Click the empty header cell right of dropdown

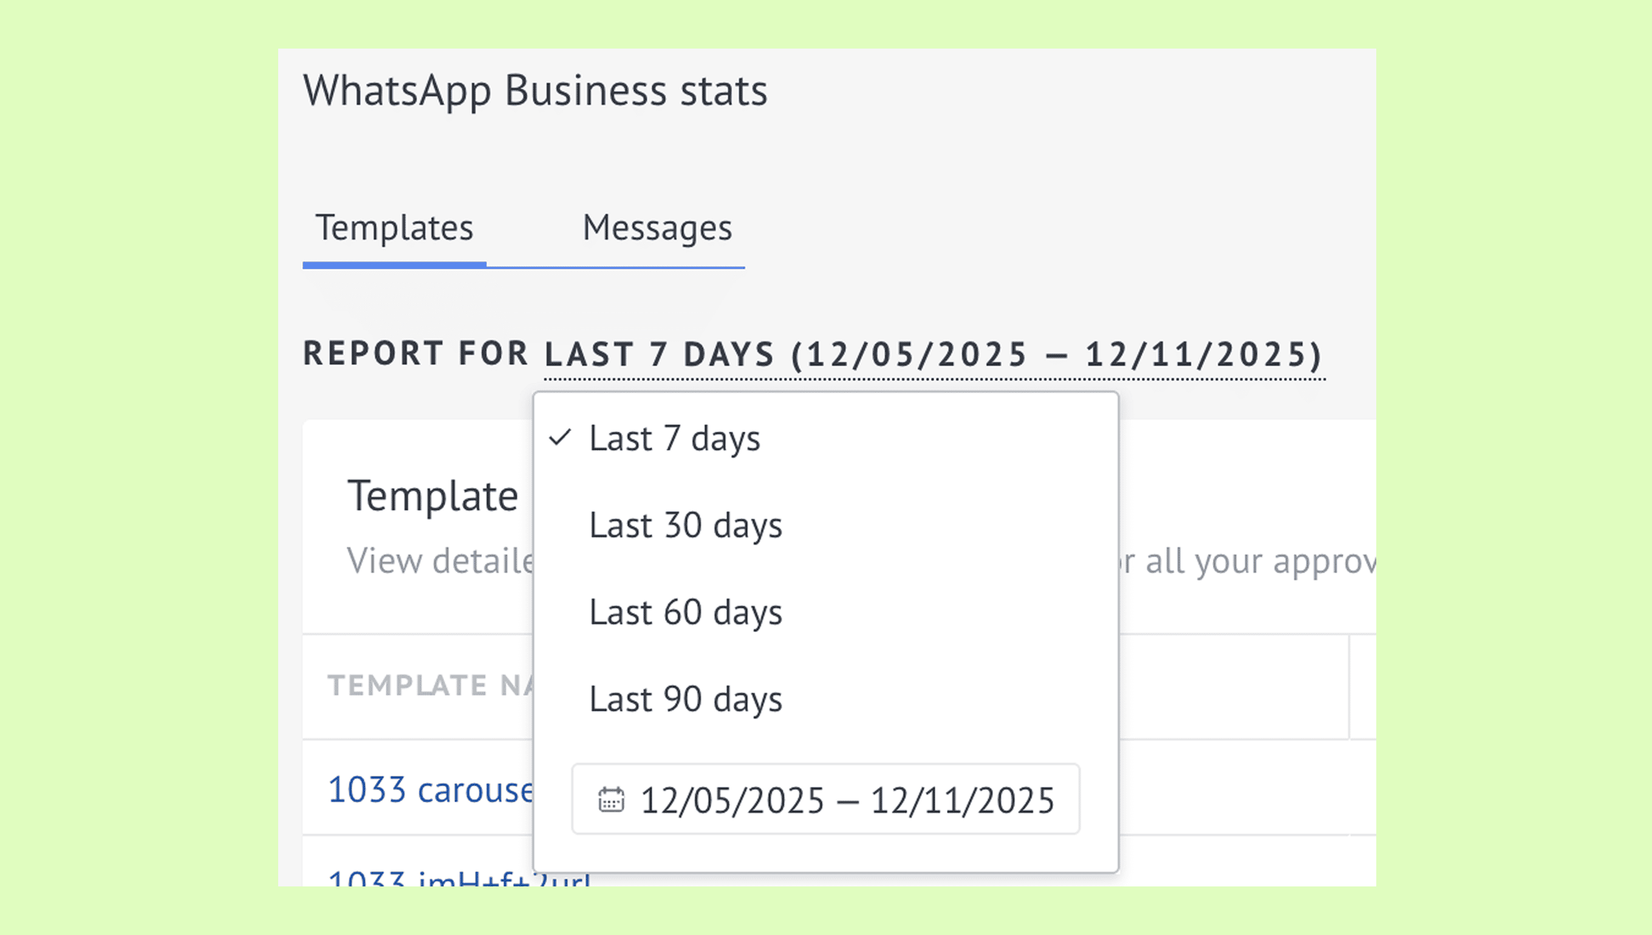(x=1233, y=686)
